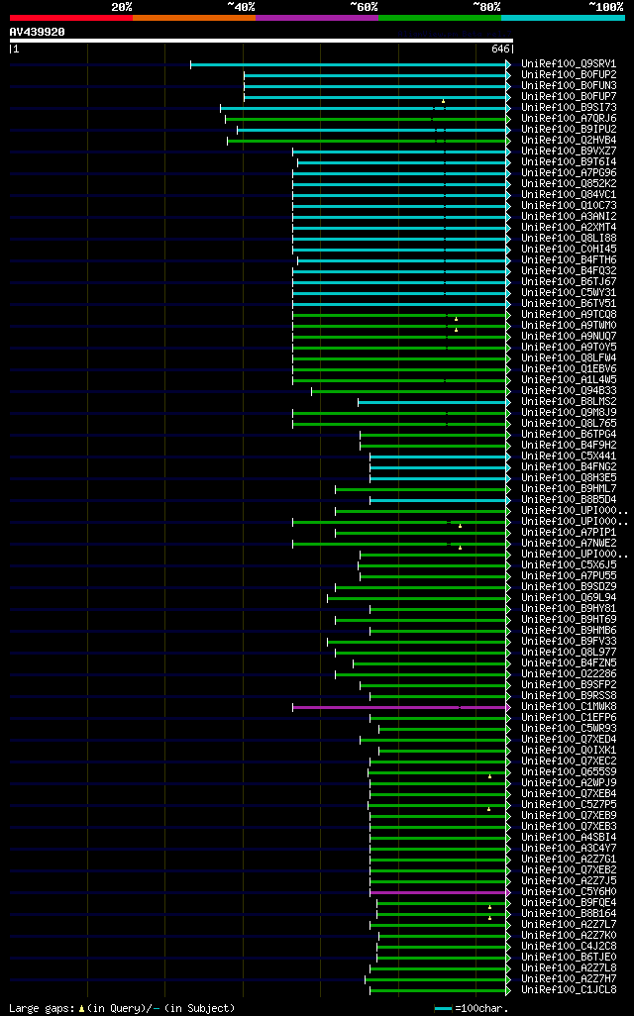
Task: View UniRef100_A7NWE2 hit
Action: [569, 544]
